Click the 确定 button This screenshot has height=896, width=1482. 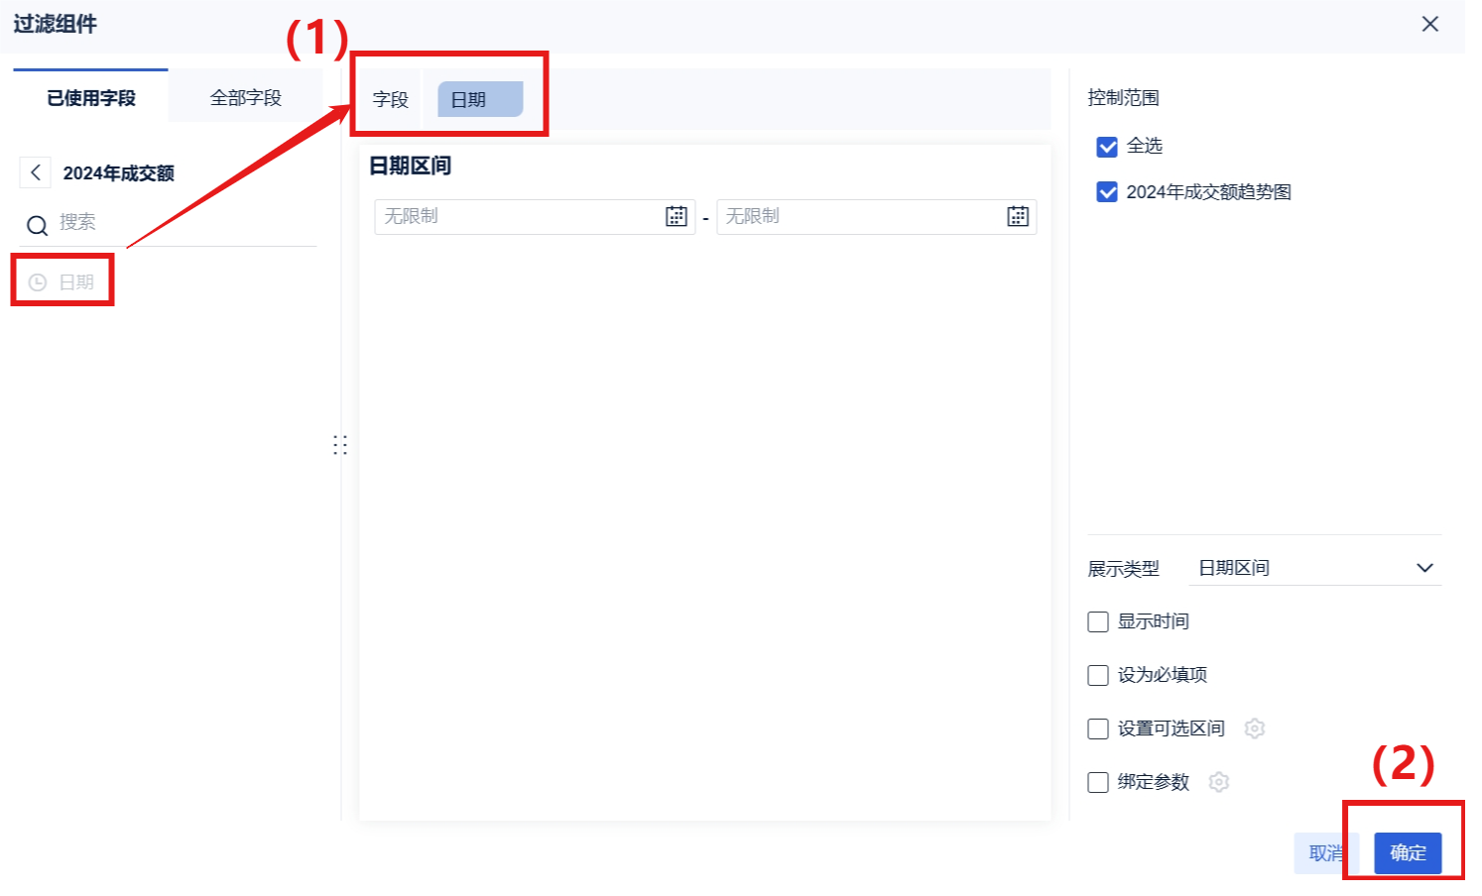tap(1408, 852)
